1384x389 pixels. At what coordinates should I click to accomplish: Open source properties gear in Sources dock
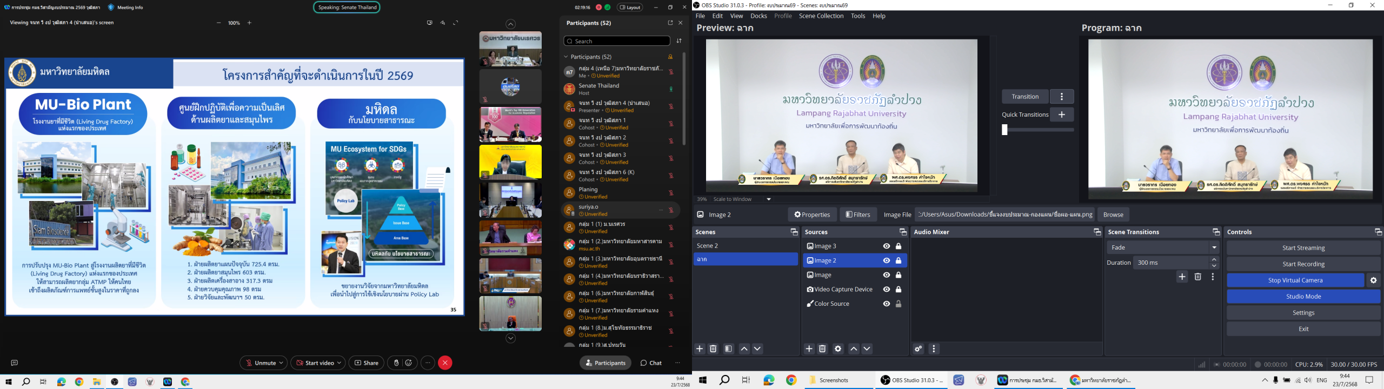838,349
